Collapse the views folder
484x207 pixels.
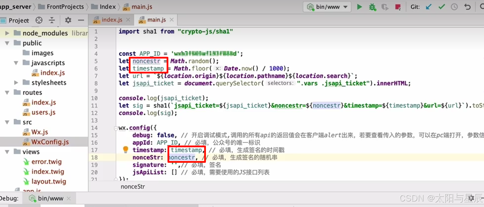pos(7,152)
